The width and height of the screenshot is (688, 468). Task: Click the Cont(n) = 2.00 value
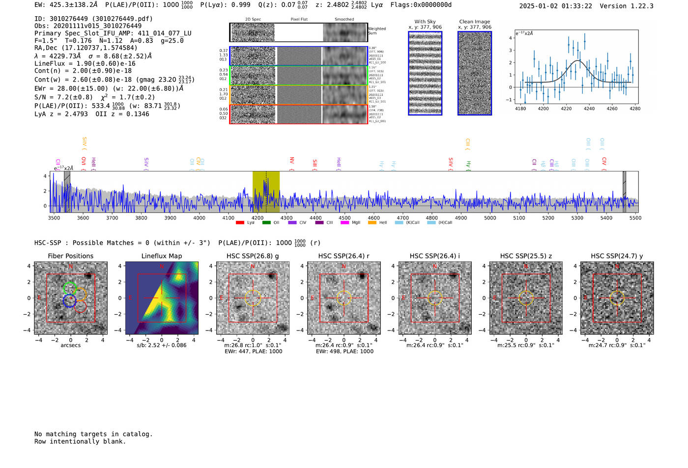coord(83,71)
